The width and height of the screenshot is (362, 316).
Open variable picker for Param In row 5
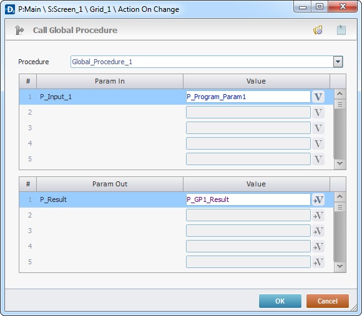click(x=318, y=159)
